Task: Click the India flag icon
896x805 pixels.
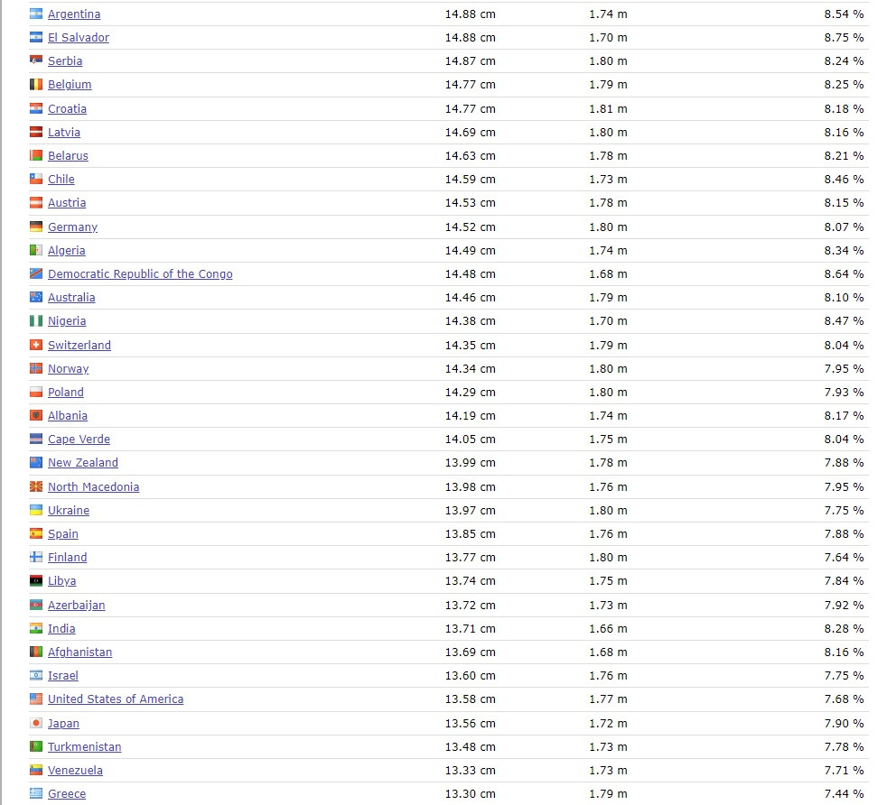Action: point(36,628)
